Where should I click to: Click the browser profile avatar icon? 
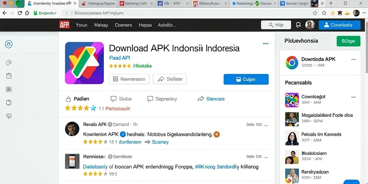356,13
